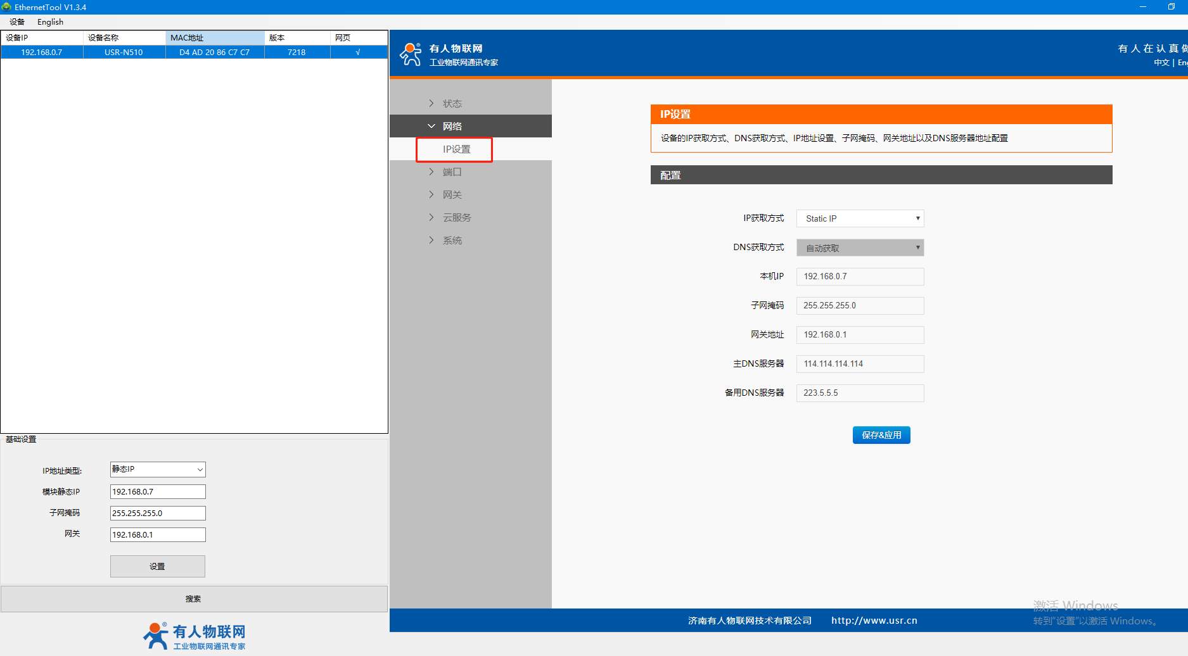Click the checkmark in the 网页 column
Viewport: 1188px width, 656px height.
[358, 53]
